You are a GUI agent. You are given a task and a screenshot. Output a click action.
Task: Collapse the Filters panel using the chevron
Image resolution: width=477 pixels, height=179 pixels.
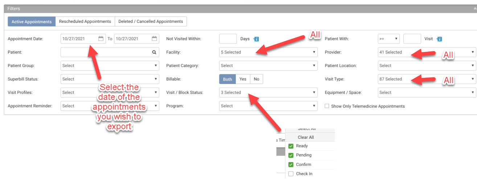point(474,8)
